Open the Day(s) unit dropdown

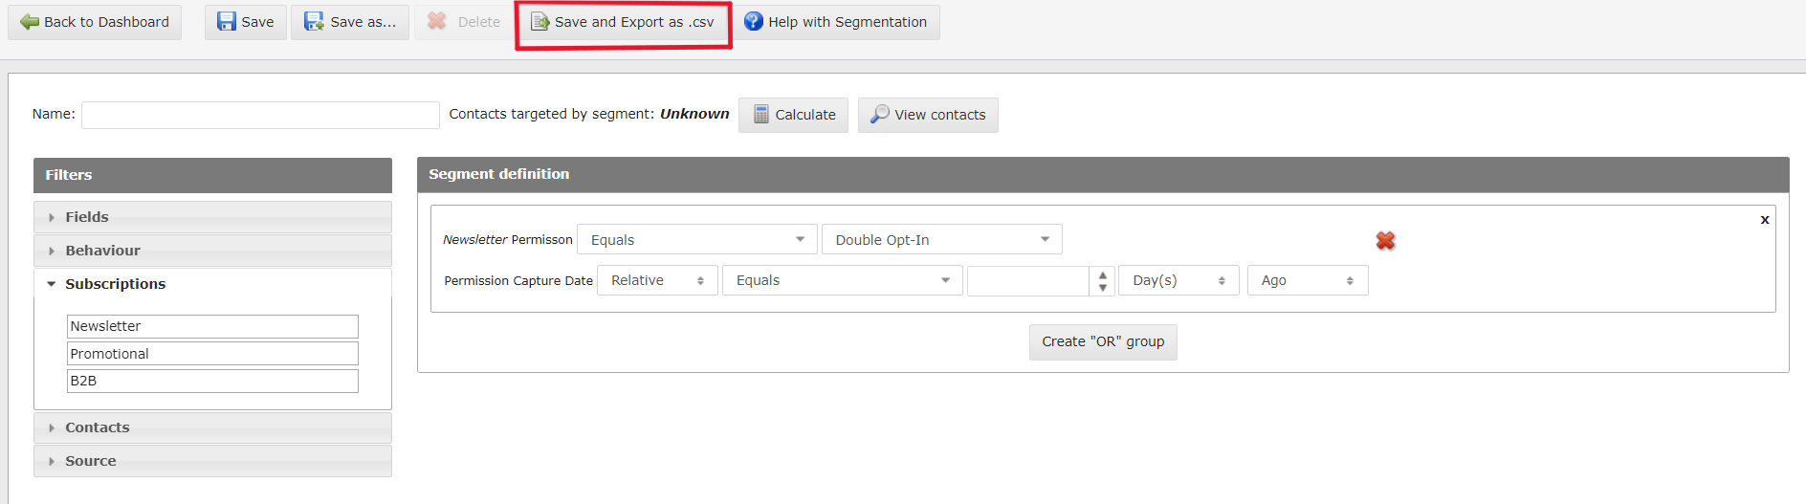click(x=1178, y=280)
